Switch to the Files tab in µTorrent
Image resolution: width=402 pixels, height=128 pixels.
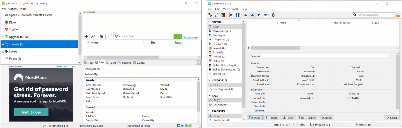89,63
